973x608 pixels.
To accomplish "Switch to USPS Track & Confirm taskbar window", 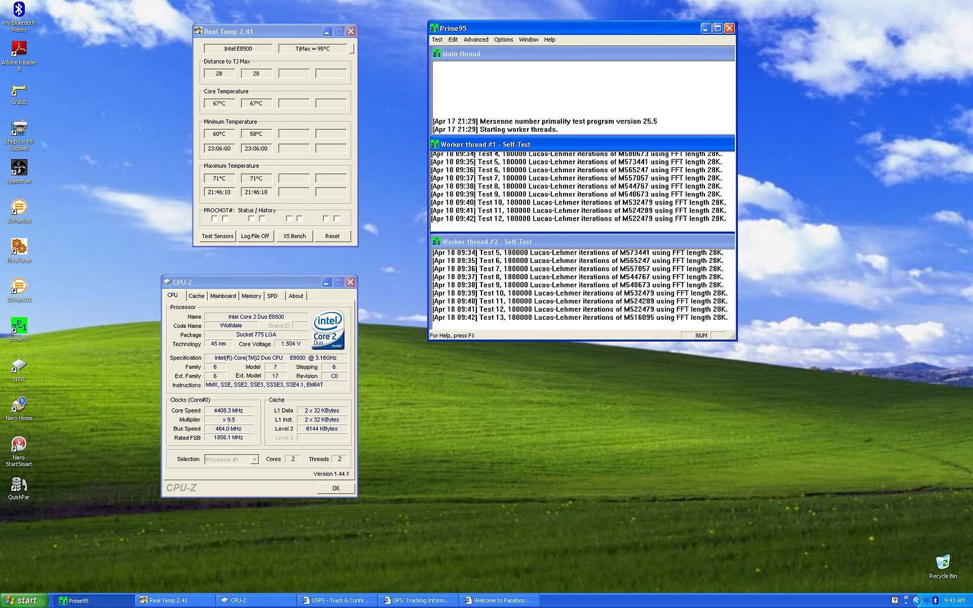I will [x=337, y=601].
